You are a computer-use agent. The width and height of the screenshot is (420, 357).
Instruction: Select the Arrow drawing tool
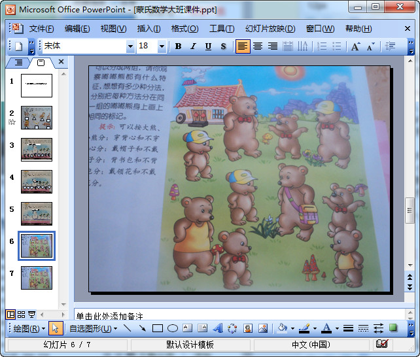142,328
